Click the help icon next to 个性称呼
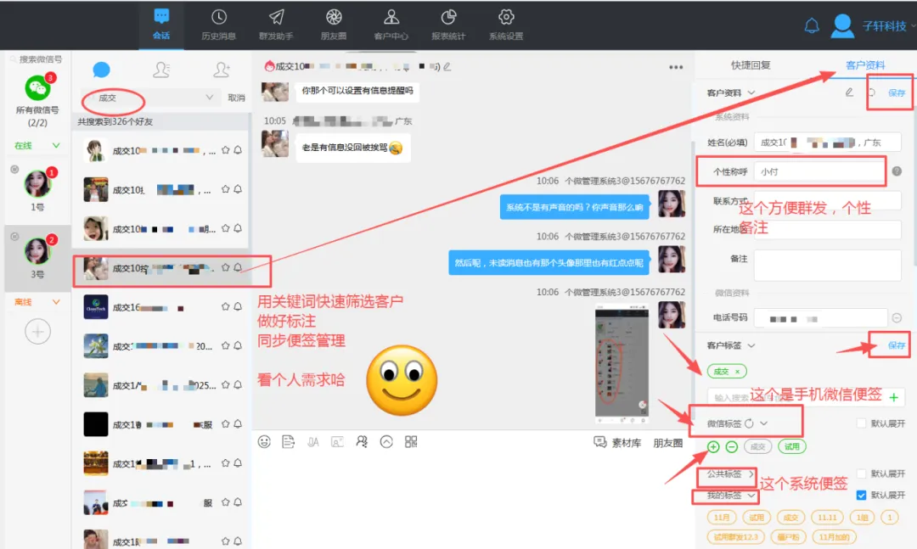 tap(897, 171)
